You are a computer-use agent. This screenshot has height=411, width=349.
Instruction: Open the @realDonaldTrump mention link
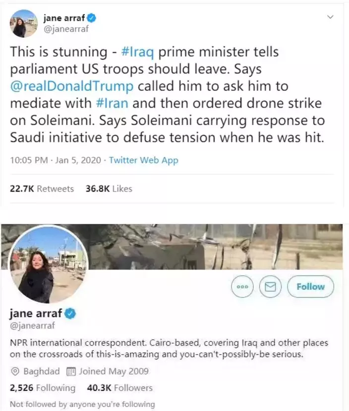click(72, 86)
